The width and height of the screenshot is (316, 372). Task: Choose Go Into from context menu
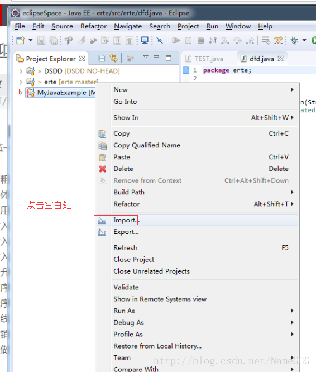[197, 102]
